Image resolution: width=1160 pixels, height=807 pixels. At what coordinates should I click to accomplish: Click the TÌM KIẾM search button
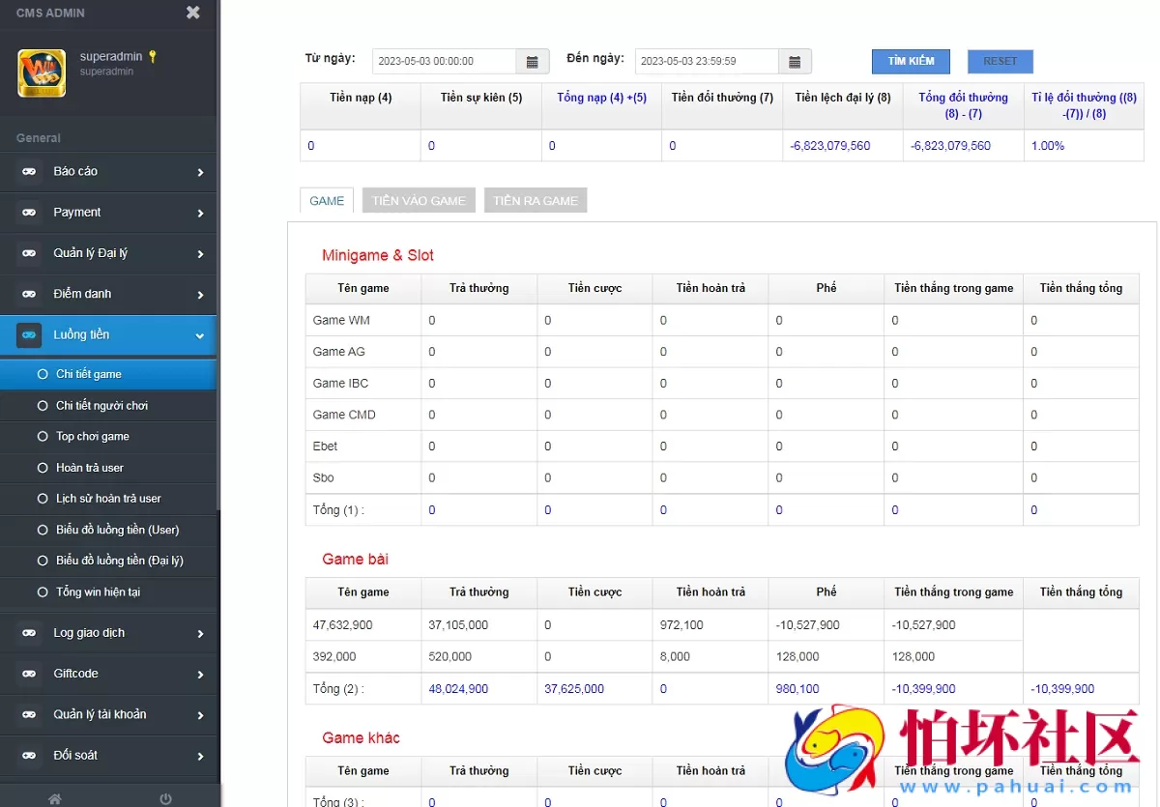pos(910,61)
